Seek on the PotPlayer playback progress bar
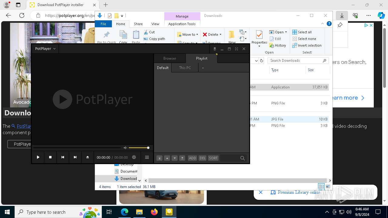 click(77, 148)
